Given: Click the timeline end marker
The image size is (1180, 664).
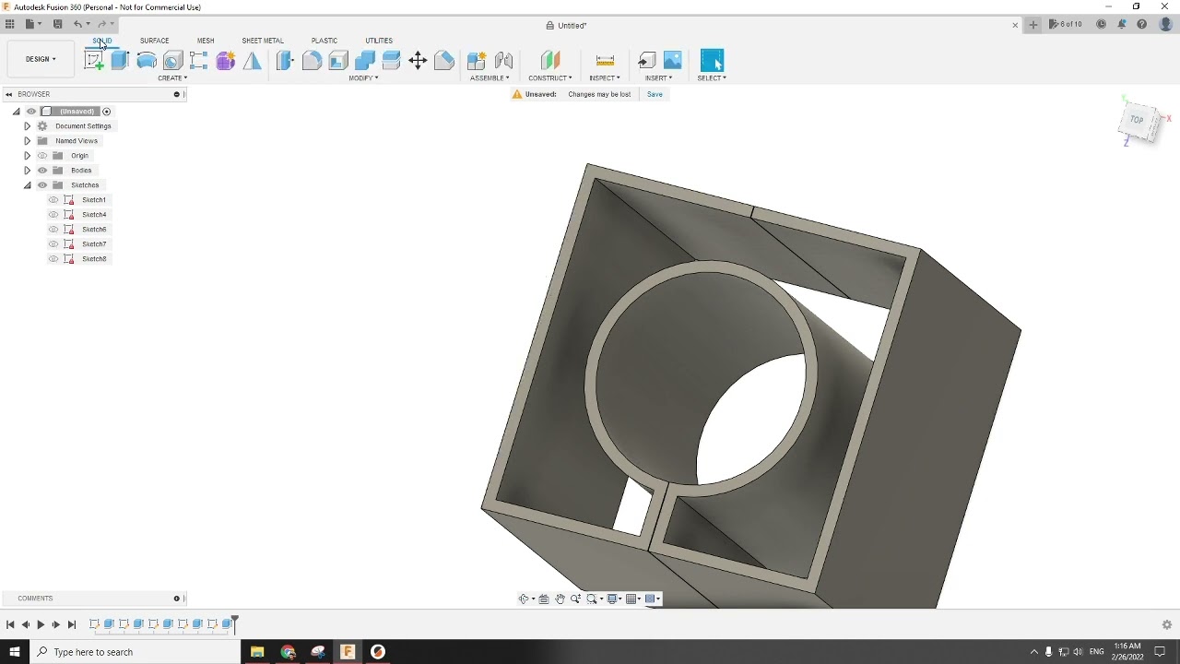Looking at the screenshot, I should 234,624.
